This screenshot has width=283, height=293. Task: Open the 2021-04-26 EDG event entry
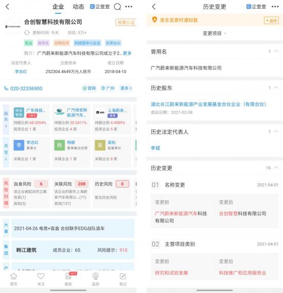pos(73,228)
